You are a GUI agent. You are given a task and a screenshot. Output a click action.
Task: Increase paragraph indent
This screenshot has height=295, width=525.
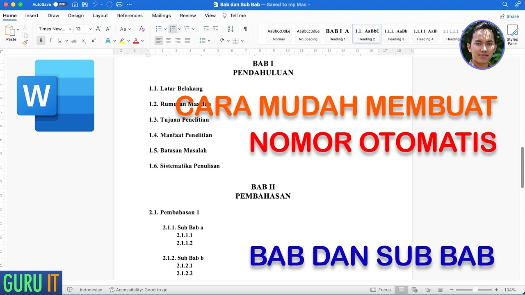216,29
